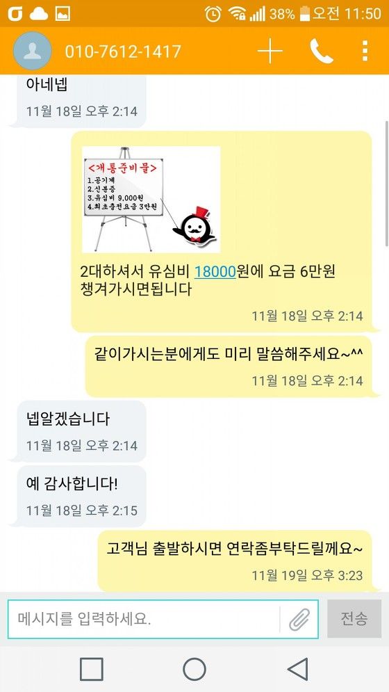The height and width of the screenshot is (692, 389).
Task: Tap the paperclip attachment icon
Action: click(x=299, y=619)
